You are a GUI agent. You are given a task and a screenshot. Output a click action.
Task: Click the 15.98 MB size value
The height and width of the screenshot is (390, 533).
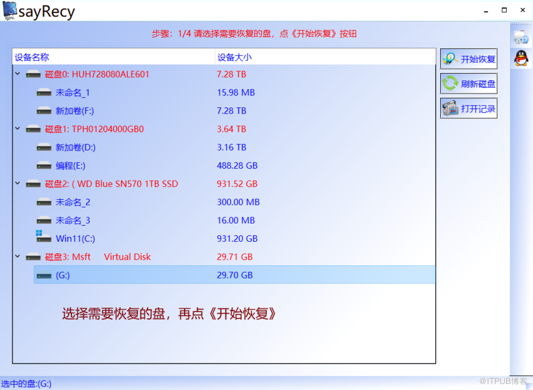pos(236,92)
